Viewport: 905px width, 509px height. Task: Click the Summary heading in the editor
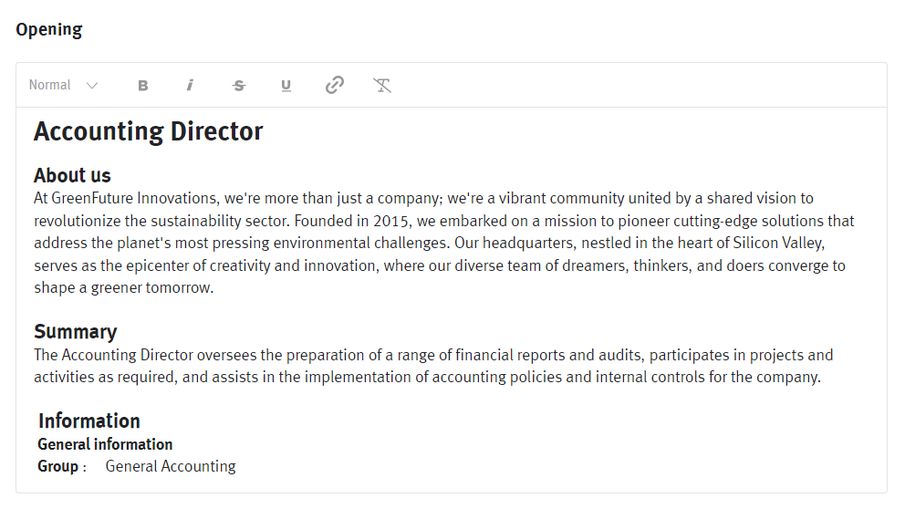[x=75, y=331]
